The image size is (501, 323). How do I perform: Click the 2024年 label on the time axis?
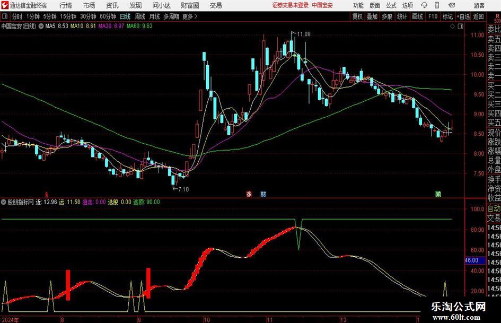(10, 320)
